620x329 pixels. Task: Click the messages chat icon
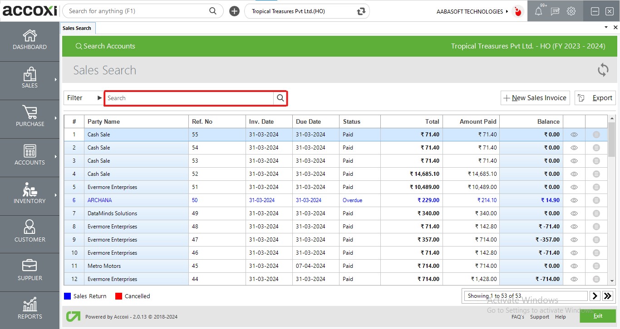tap(555, 11)
